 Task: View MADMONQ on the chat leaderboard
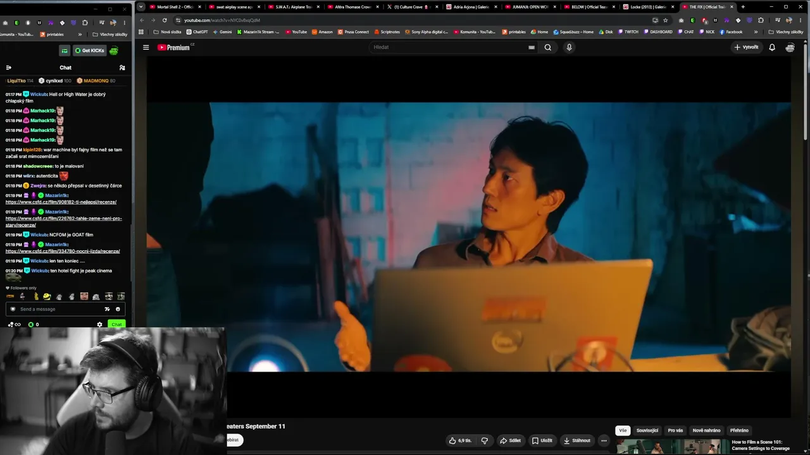point(96,81)
